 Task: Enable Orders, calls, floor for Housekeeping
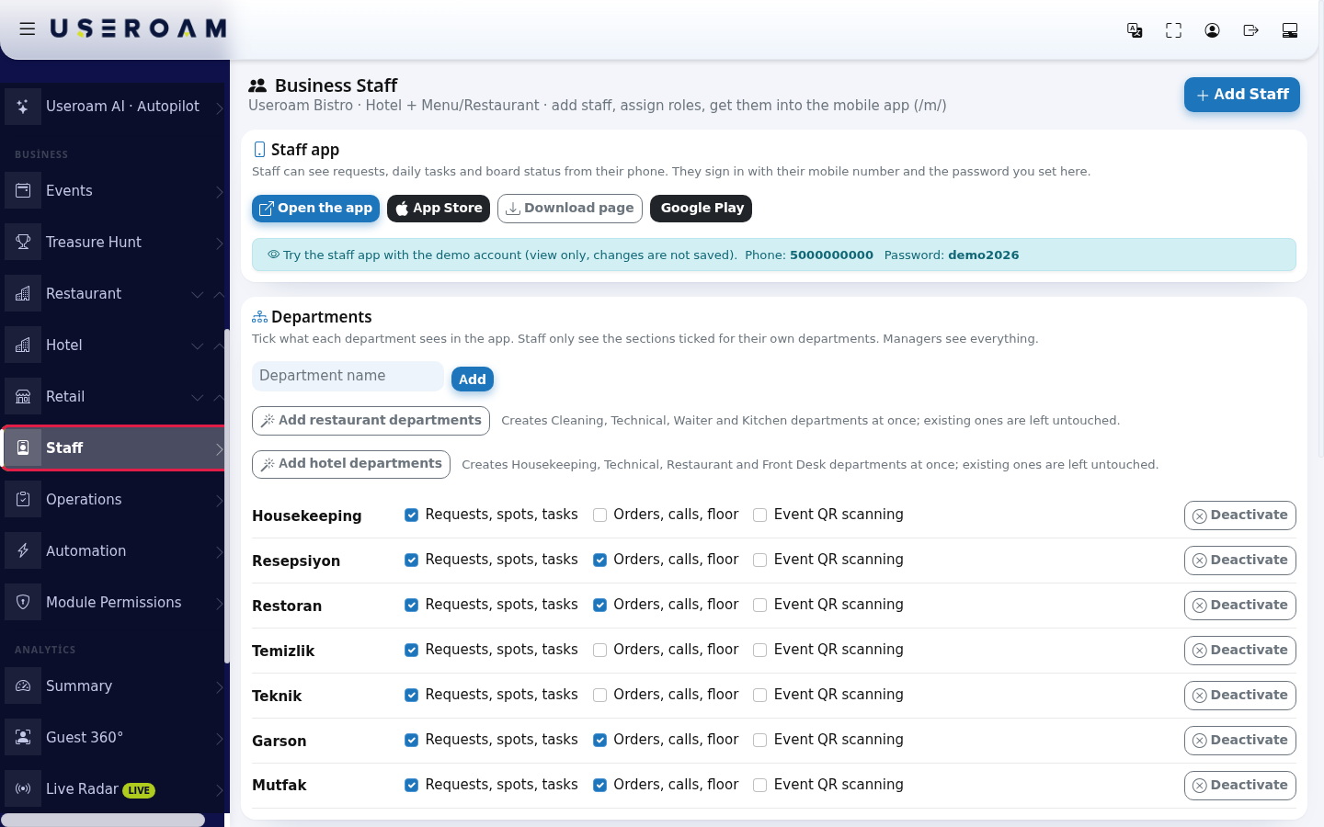599,515
